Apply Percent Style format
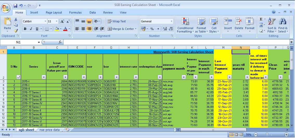The height and width of the screenshot is (138, 295). point(152,29)
